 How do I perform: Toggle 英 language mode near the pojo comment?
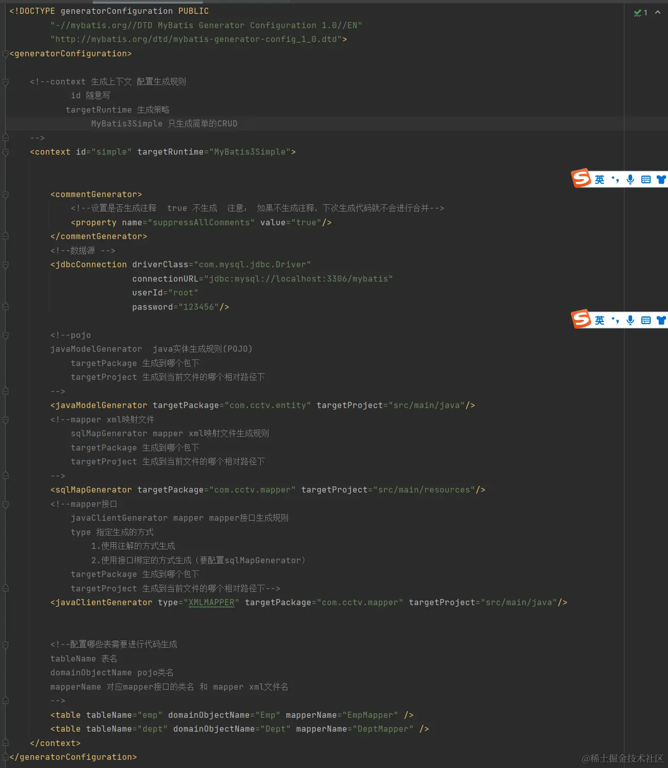pos(599,320)
